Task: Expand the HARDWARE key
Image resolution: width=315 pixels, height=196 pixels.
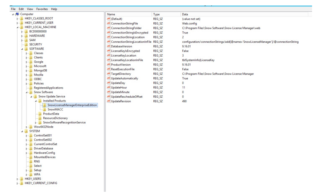Action: 22,36
